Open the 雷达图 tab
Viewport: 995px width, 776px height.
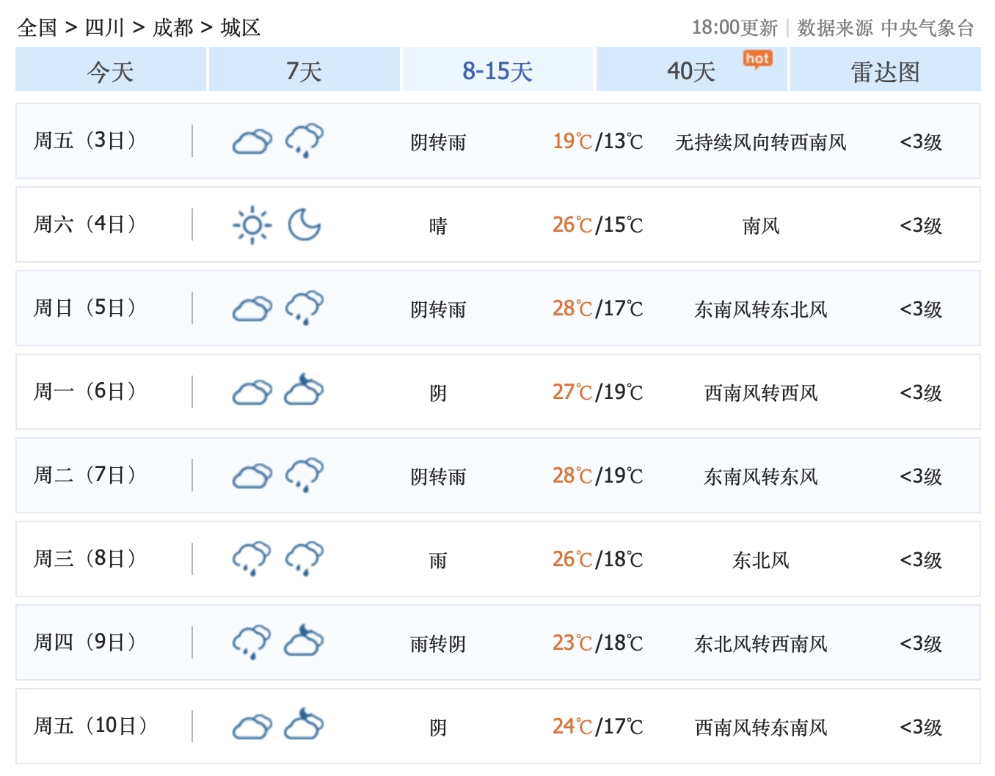pyautogui.click(x=885, y=71)
